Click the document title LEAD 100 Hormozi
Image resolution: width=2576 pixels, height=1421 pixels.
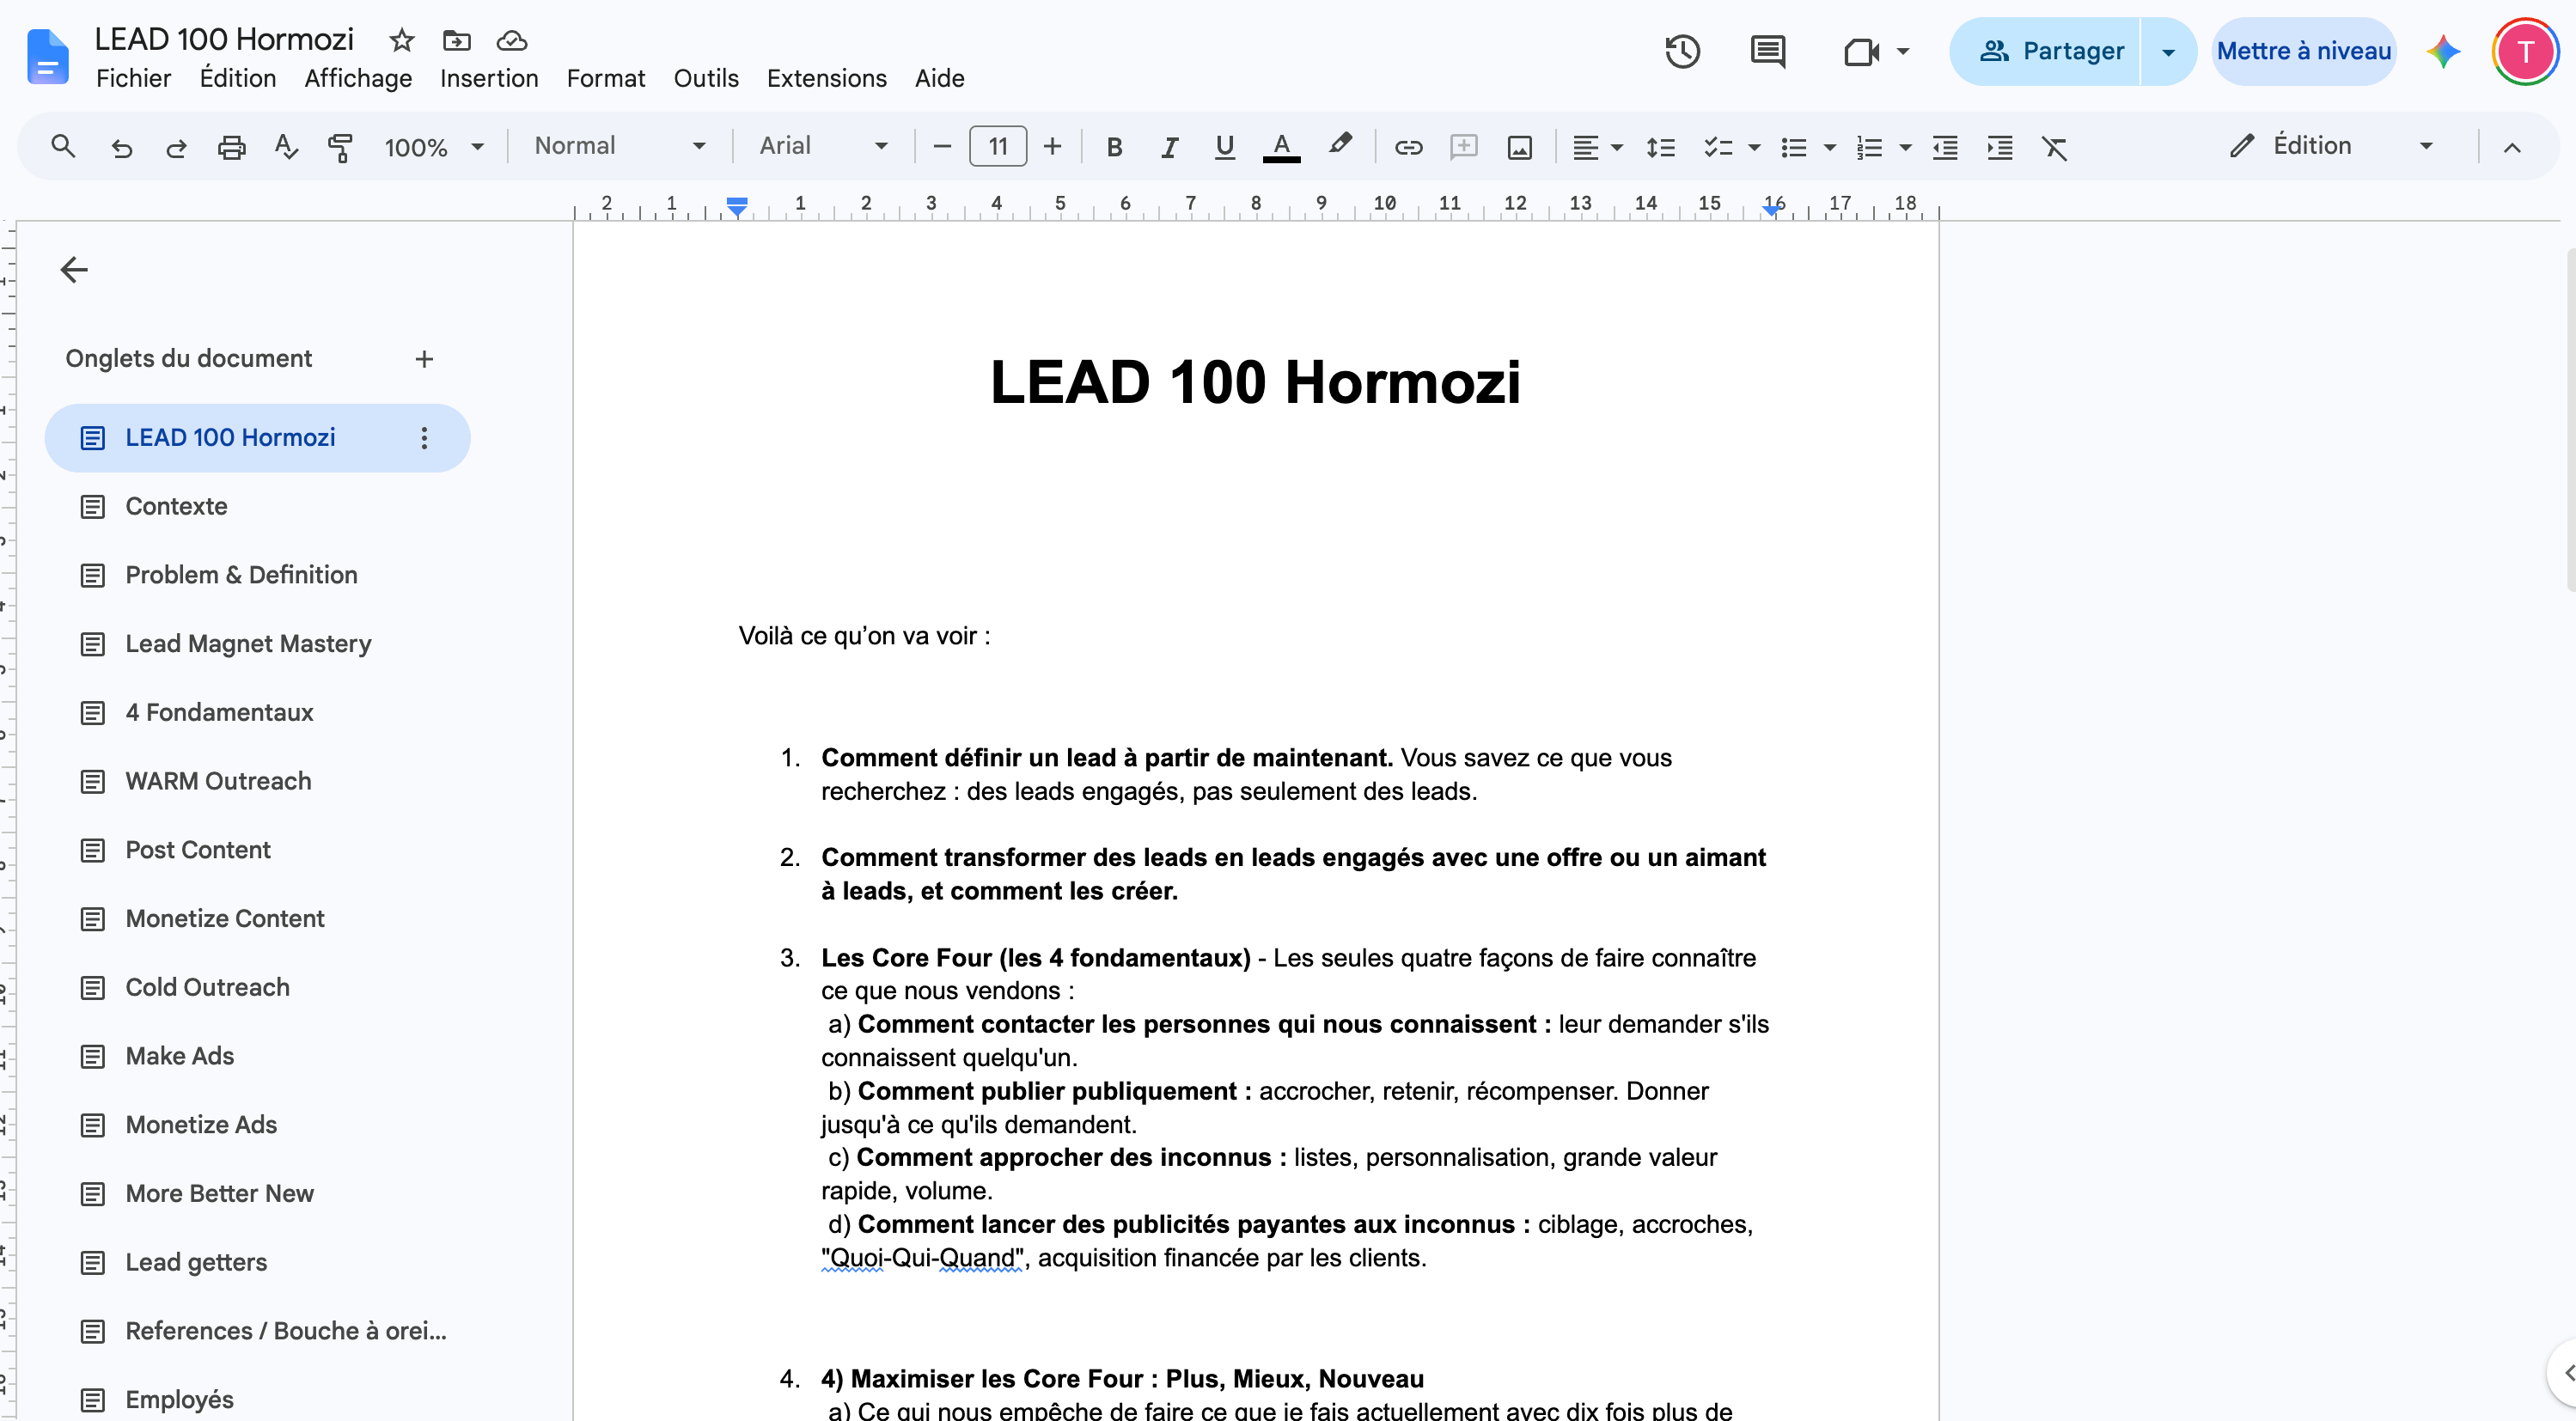[x=224, y=39]
